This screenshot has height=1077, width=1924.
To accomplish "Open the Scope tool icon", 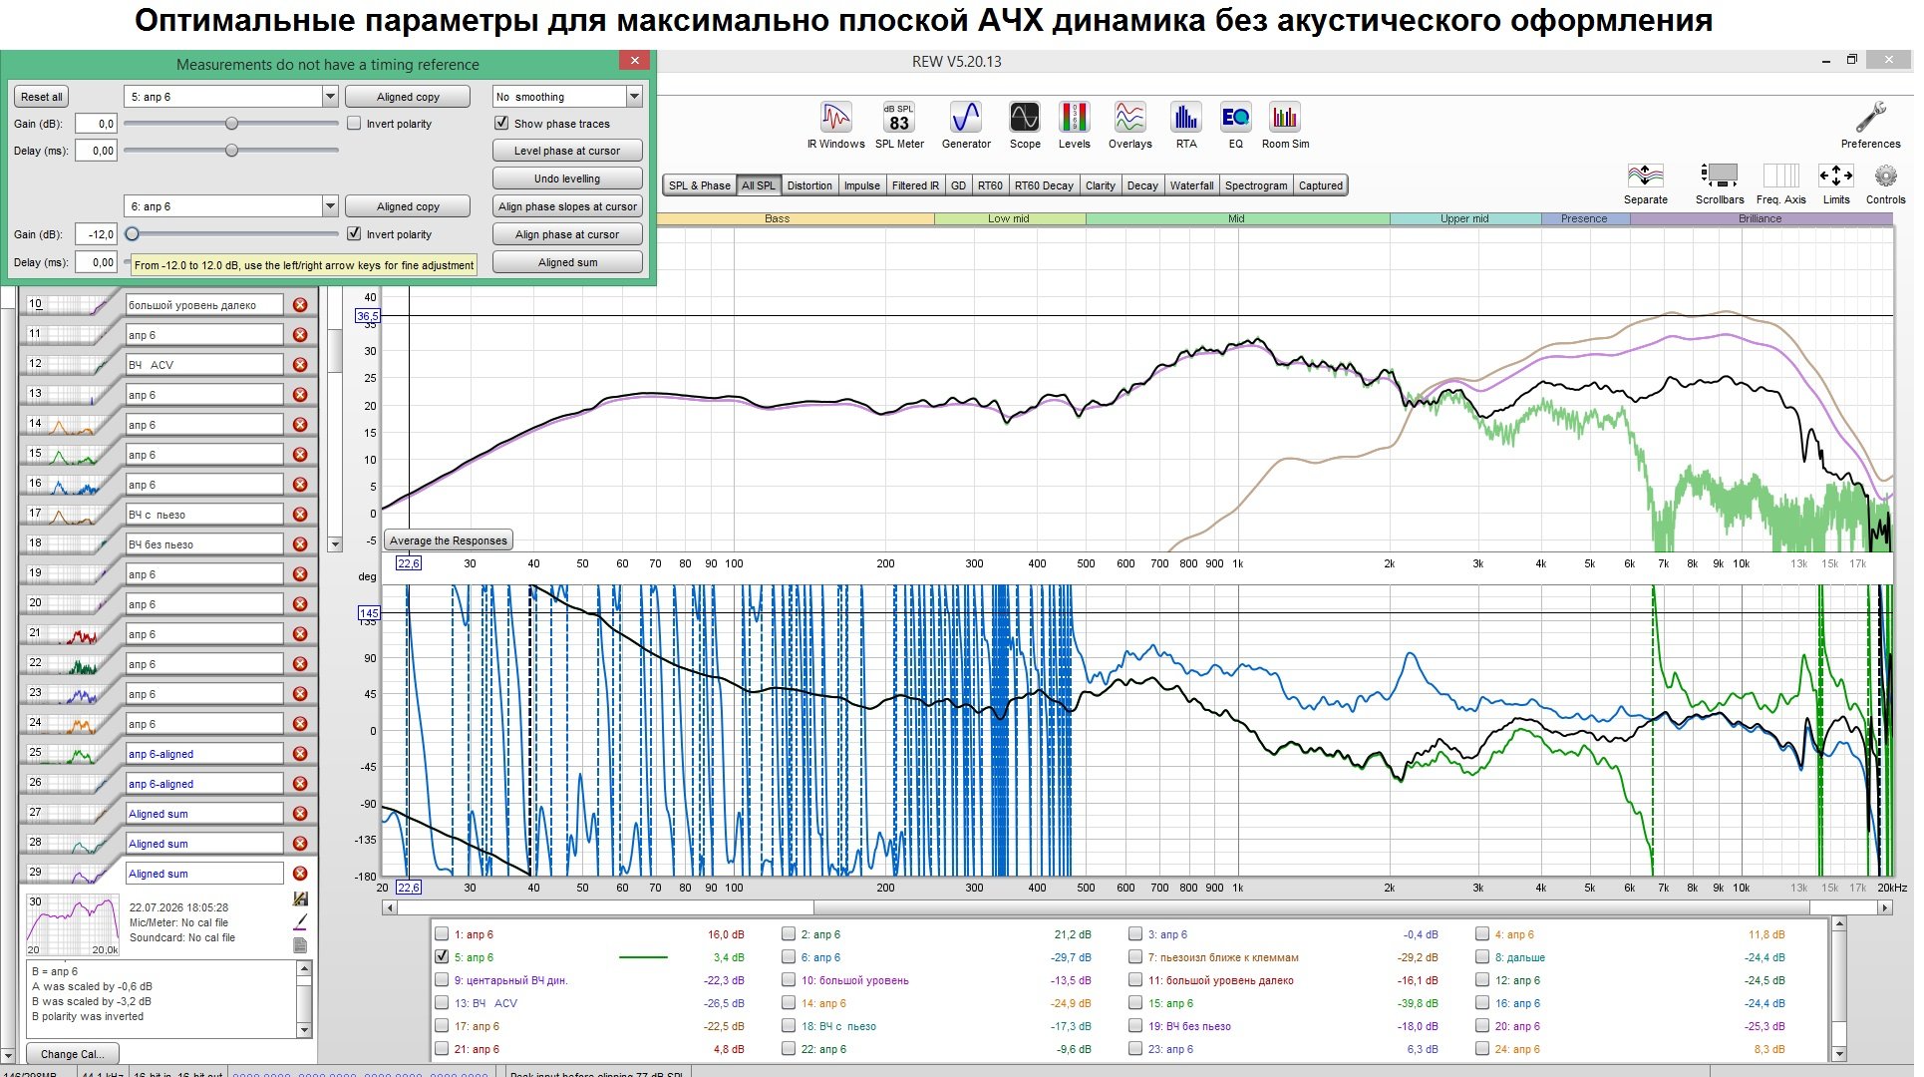I will (x=1024, y=118).
